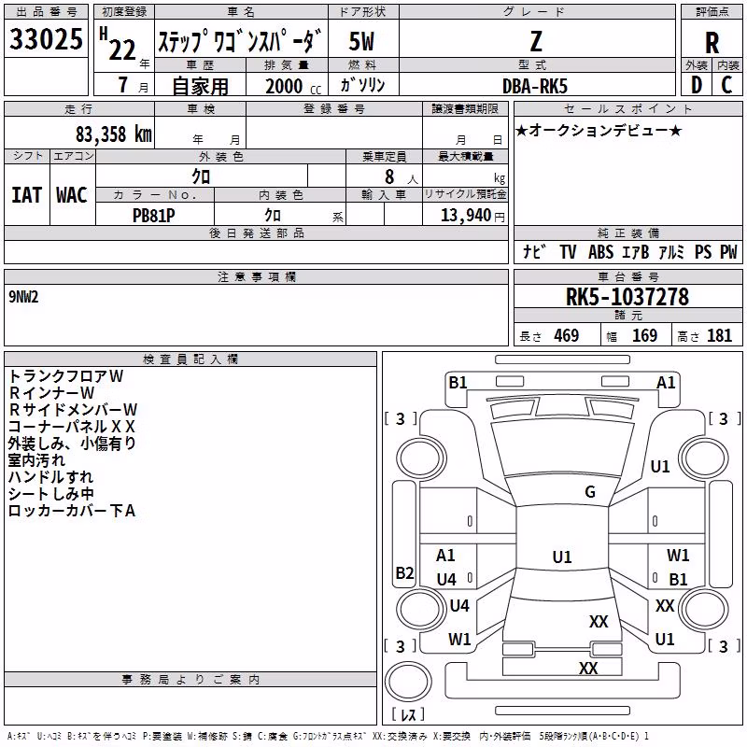Click the car name ステップワゴンスパーダ
Viewport: 747px width, 747px height.
[x=241, y=40]
